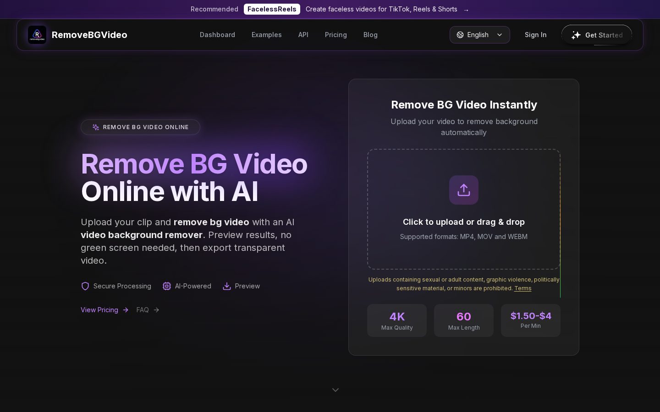
Task: Click the purple upload arrow icon
Action: pos(464,190)
